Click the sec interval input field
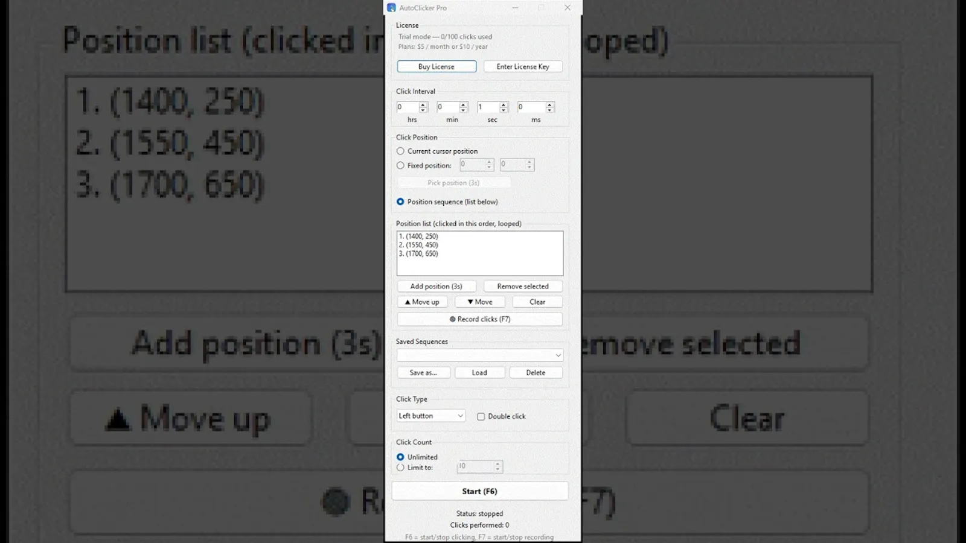 488,107
